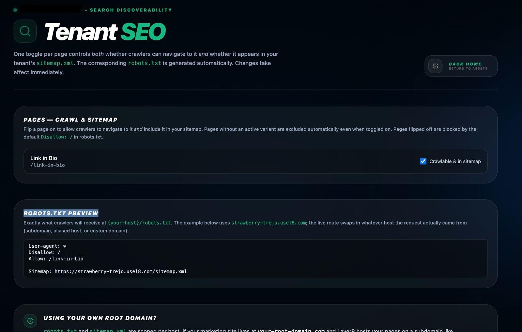522x332 pixels.
Task: Click Return to Assets text
Action: (468, 68)
